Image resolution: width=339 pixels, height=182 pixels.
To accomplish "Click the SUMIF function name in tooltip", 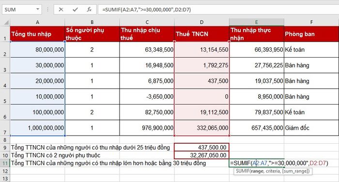I will [242, 171].
